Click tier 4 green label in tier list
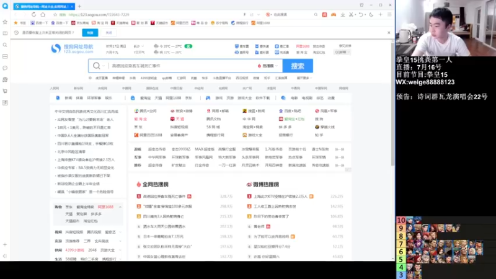The height and width of the screenshot is (279, 496). point(401,267)
